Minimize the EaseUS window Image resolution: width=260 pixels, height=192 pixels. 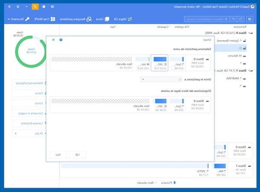26,7
